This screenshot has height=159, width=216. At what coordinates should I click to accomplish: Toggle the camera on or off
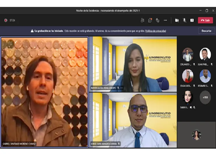pyautogui.click(x=177, y=20)
